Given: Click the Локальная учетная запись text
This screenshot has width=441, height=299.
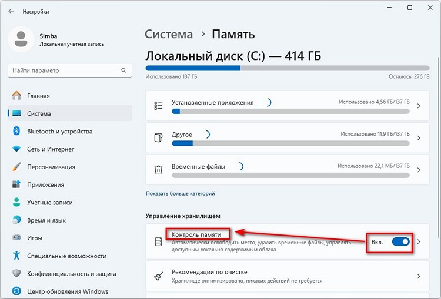Looking at the screenshot, I should pos(72,44).
